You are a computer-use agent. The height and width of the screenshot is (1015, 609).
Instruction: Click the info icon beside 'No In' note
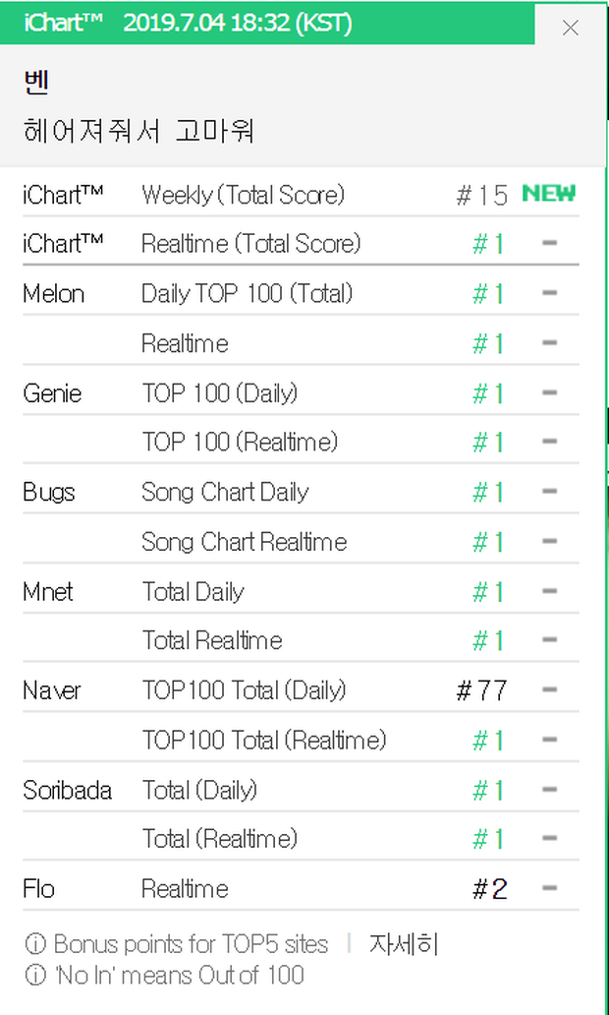click(35, 976)
